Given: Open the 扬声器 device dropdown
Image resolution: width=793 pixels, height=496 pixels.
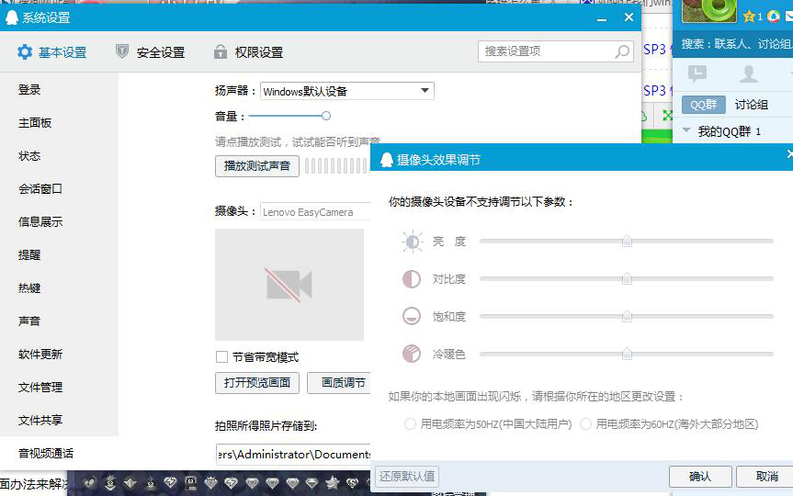Looking at the screenshot, I should 347,91.
